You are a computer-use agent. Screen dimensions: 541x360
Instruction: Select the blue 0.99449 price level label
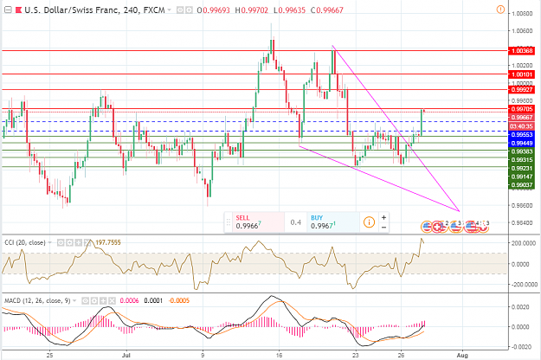[522, 143]
